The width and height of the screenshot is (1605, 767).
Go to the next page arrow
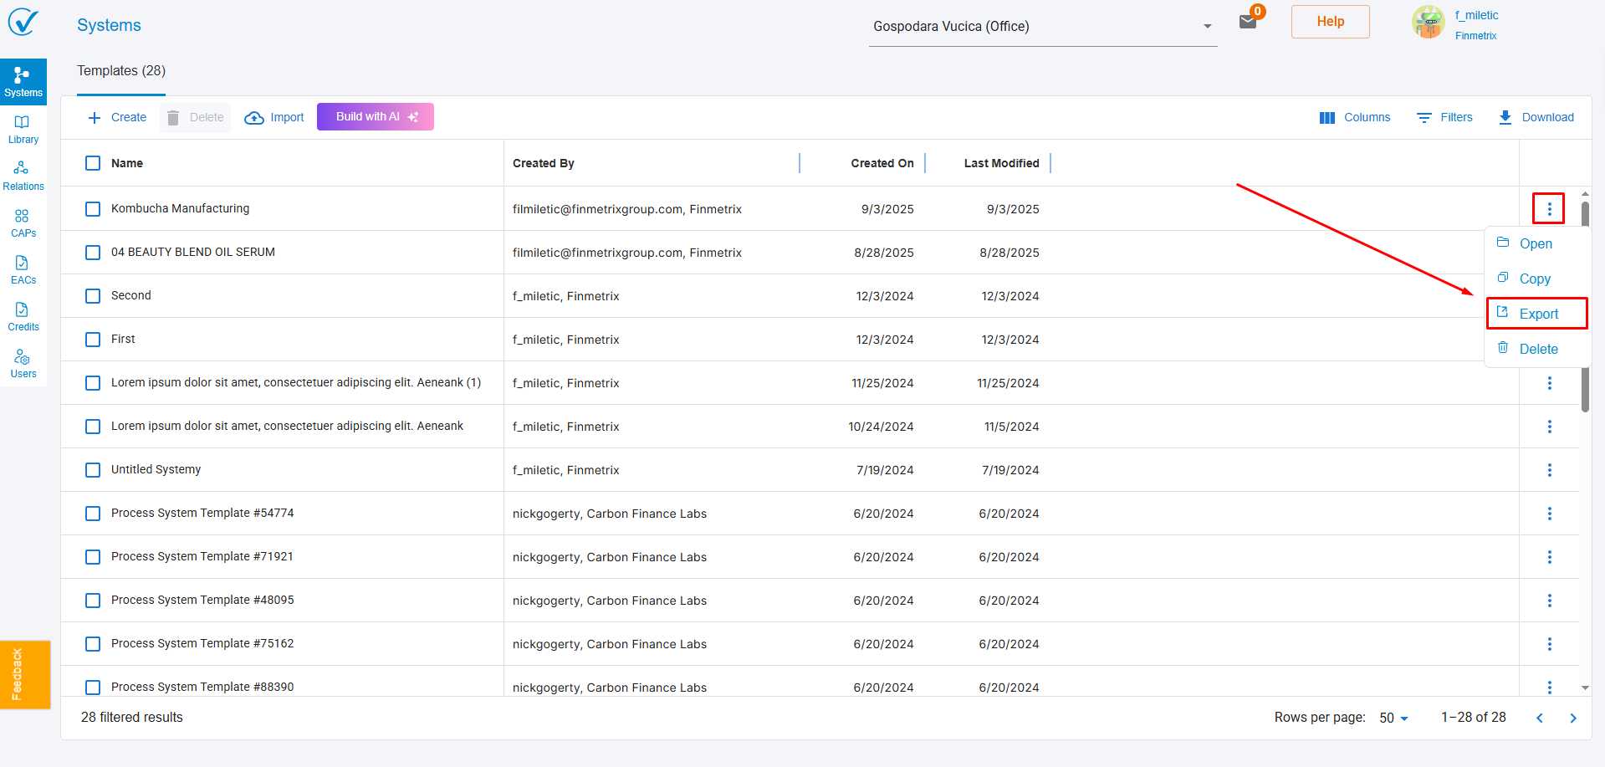(1572, 718)
